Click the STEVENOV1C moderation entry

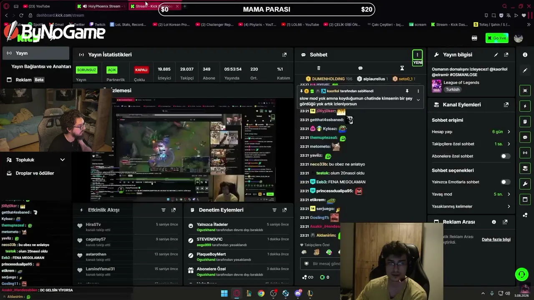pyautogui.click(x=238, y=242)
